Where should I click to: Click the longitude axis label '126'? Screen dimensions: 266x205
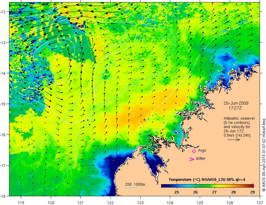[x=230, y=203]
